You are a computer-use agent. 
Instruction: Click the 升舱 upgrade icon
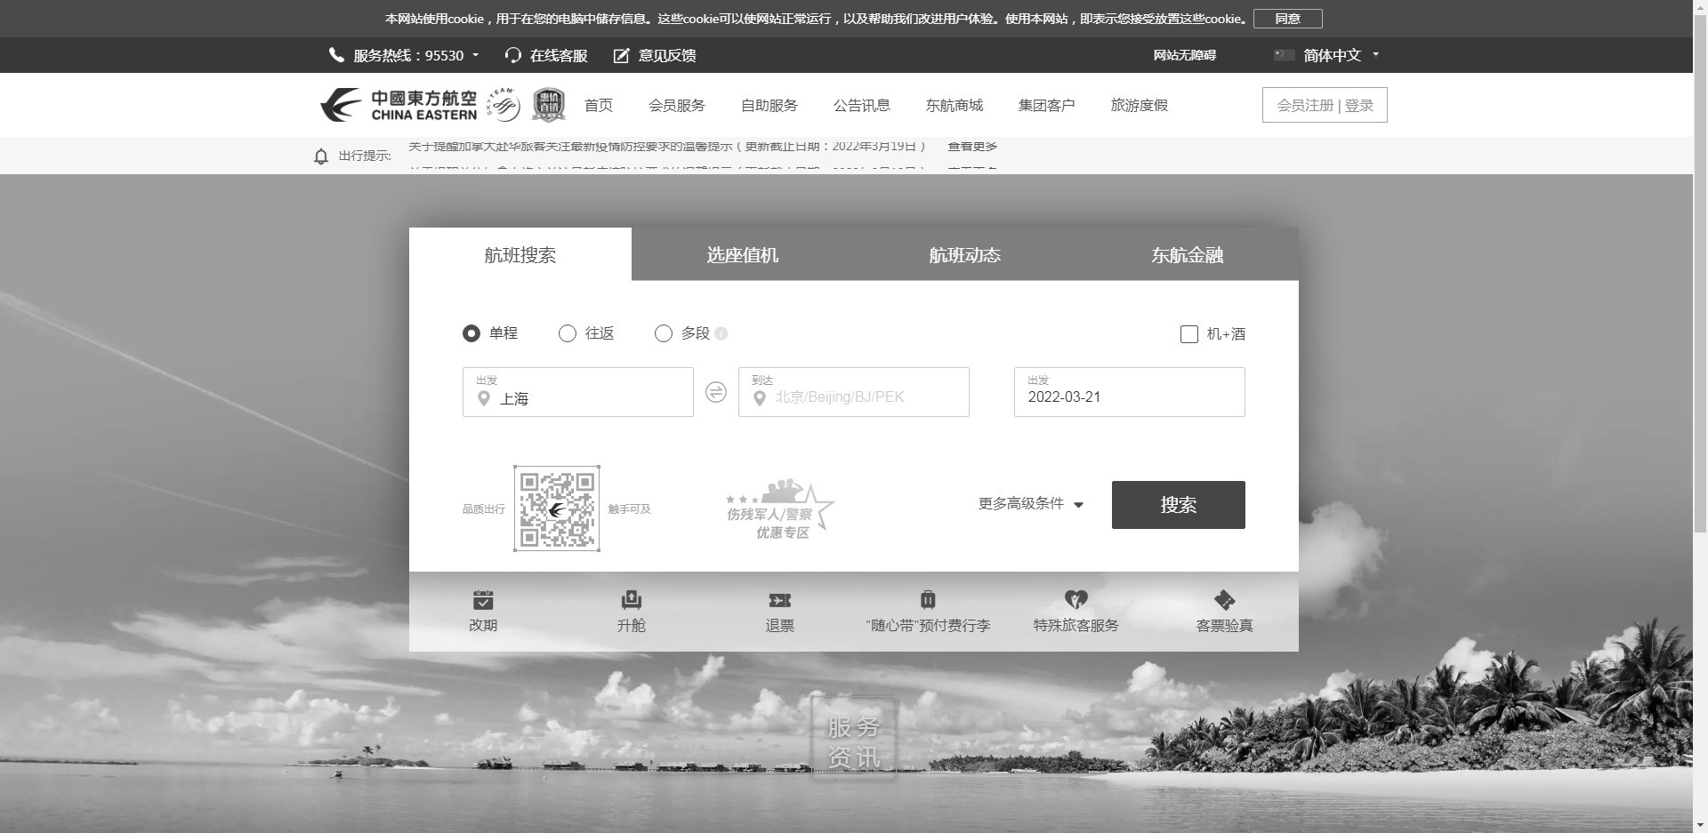(631, 600)
